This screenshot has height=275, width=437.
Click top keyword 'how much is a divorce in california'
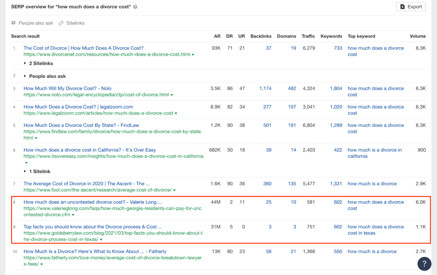pos(375,153)
